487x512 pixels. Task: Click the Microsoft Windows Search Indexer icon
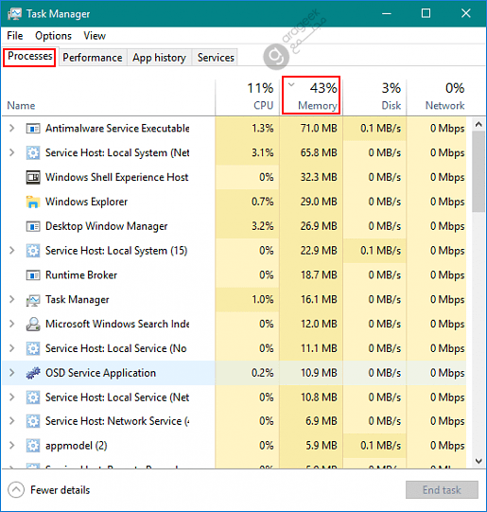point(33,324)
